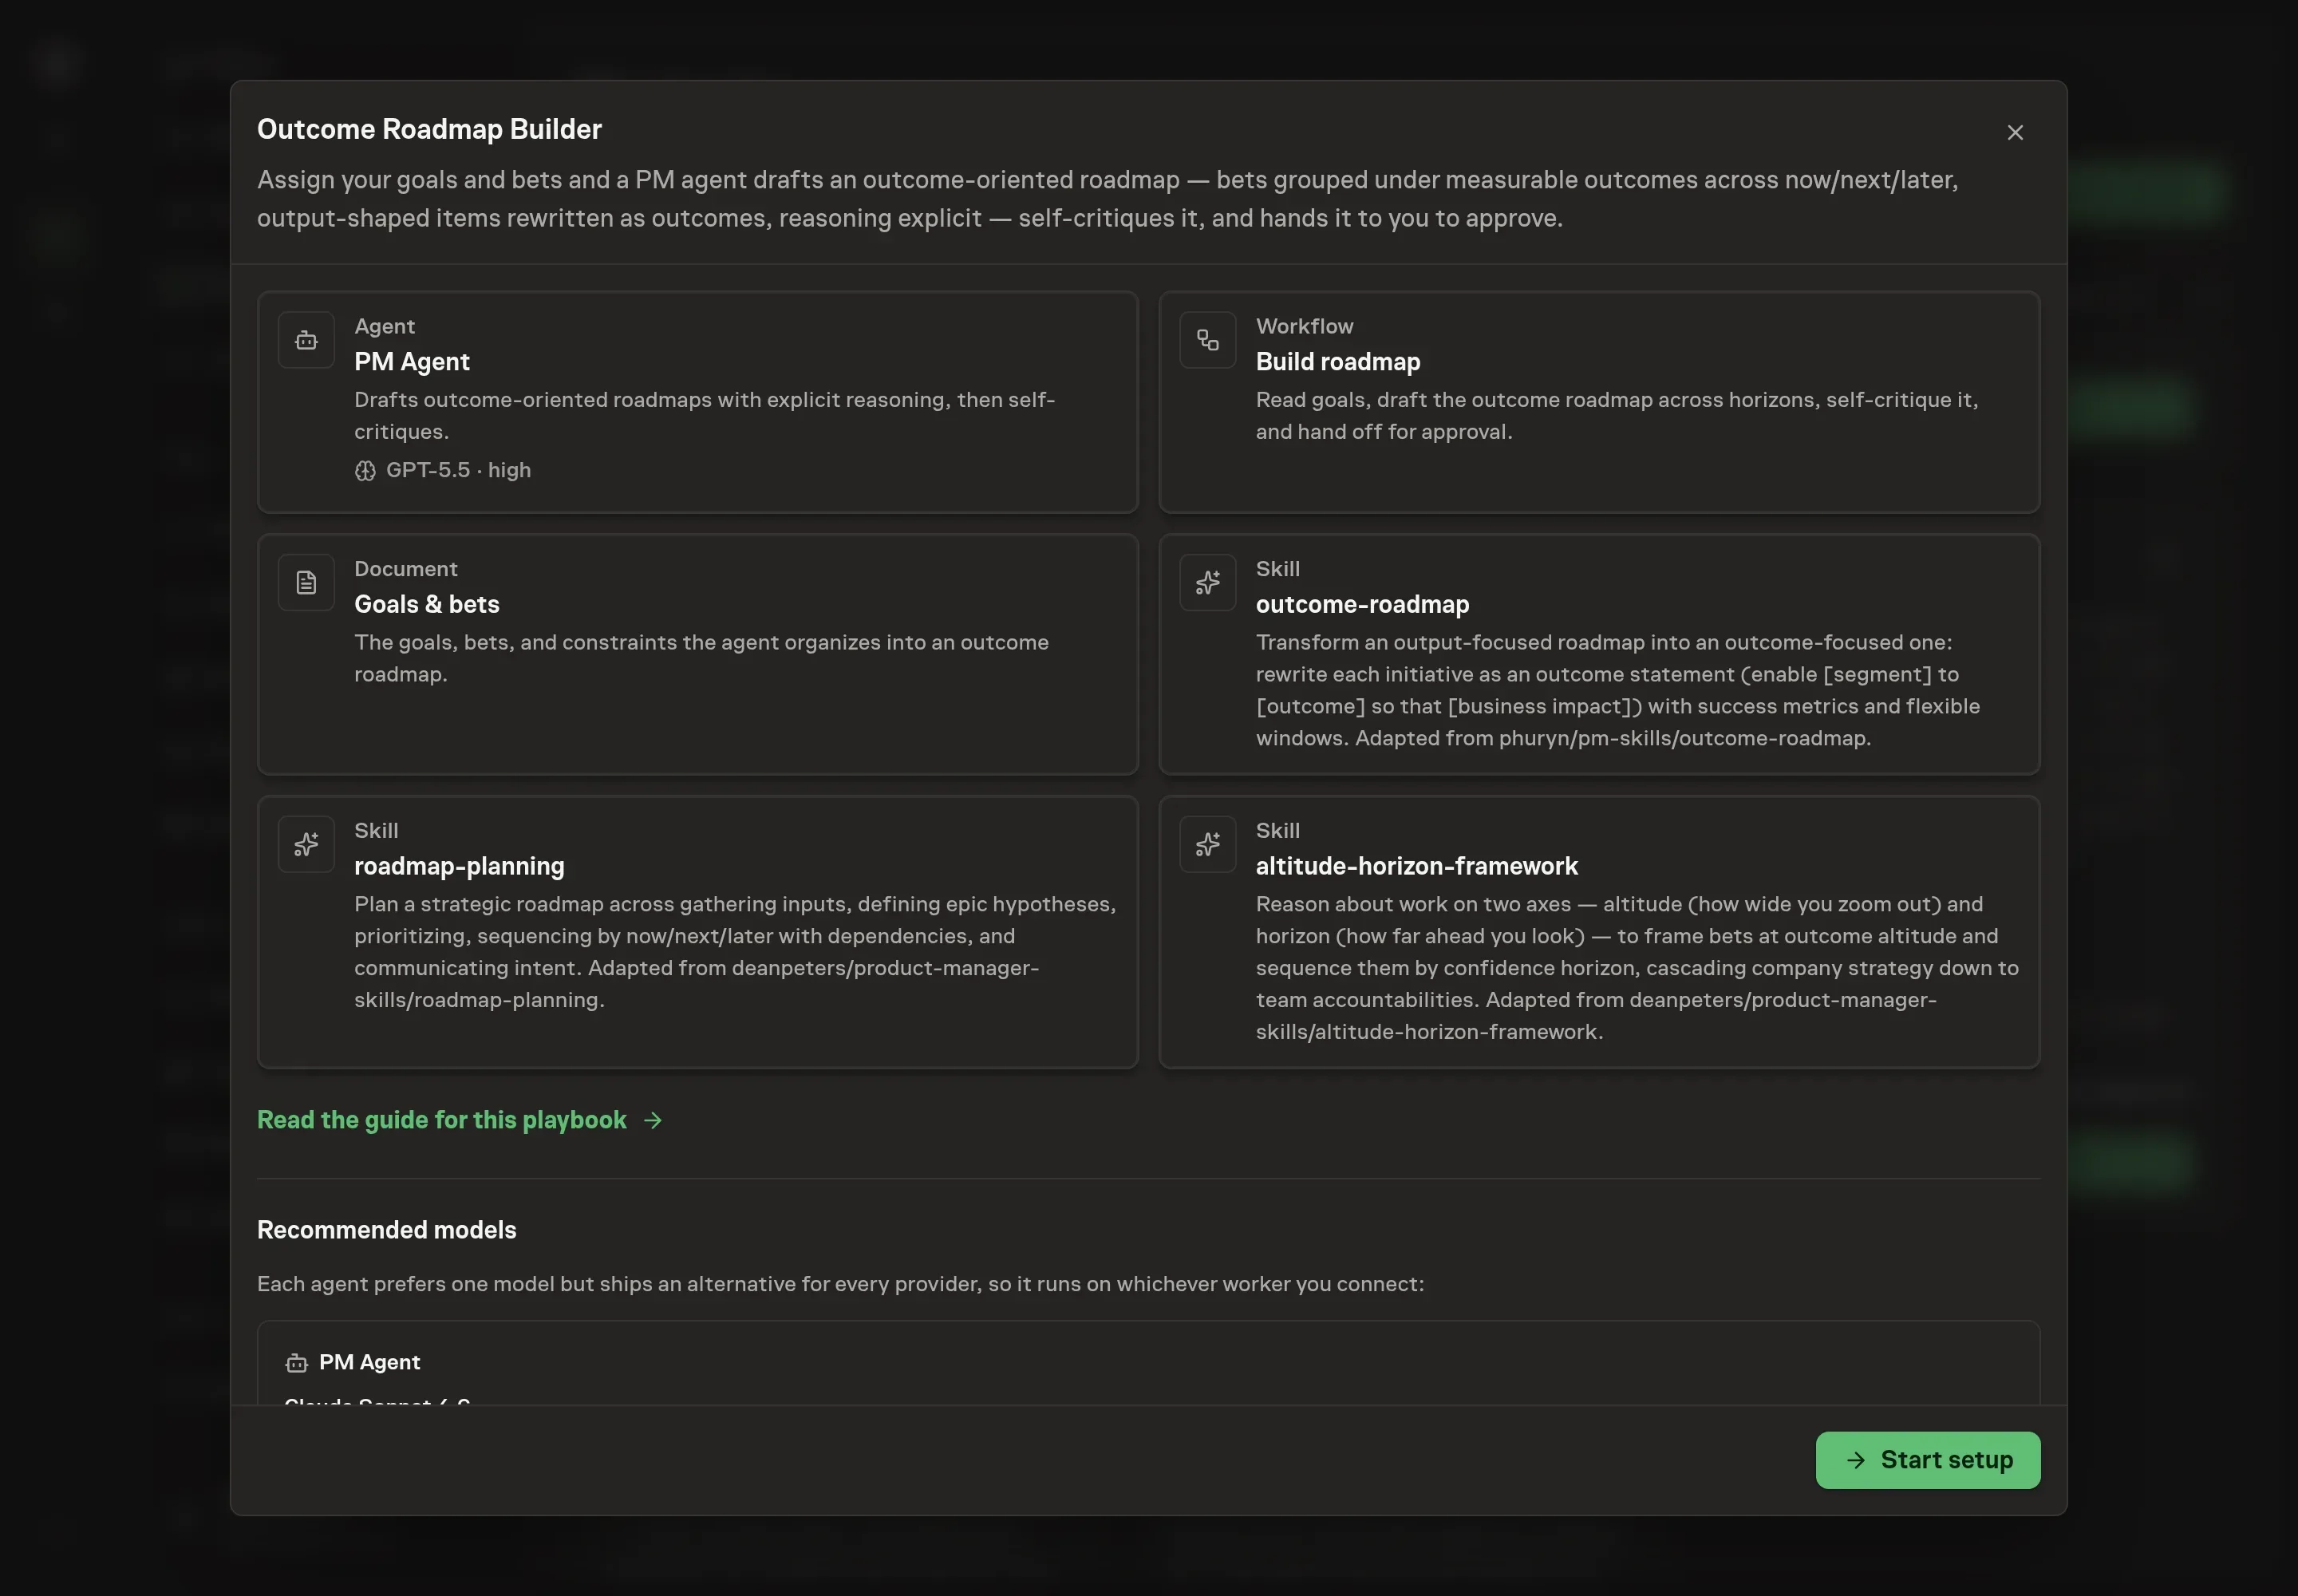Screen dimensions: 2298x1596
Task: Click the Agent type label above PM Agent
Action: point(384,326)
